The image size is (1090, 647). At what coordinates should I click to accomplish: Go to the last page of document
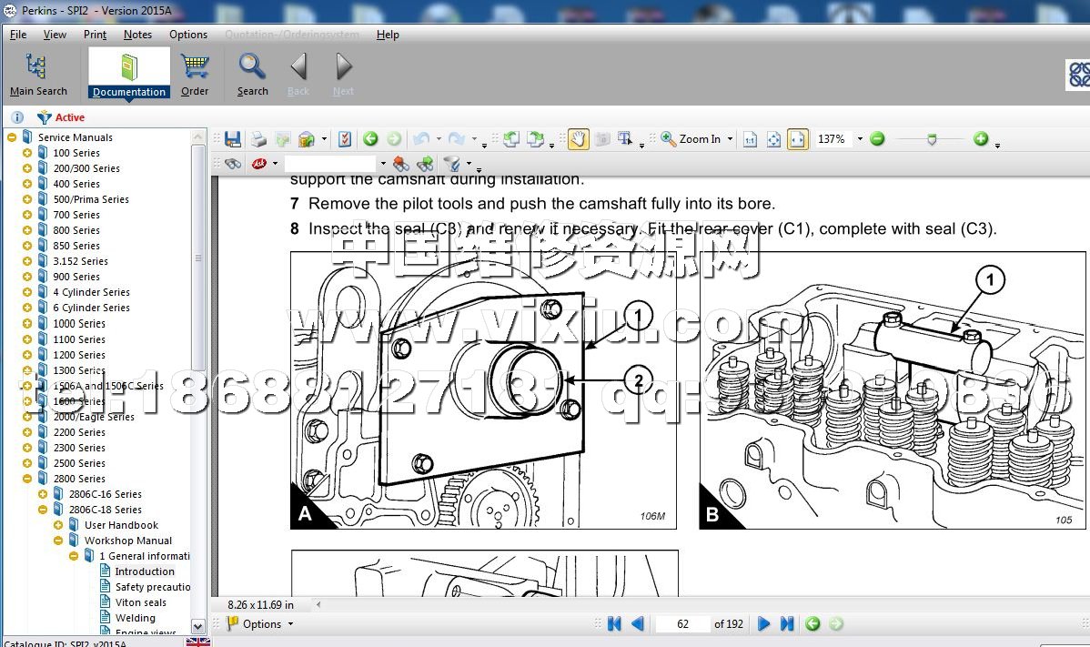(787, 624)
